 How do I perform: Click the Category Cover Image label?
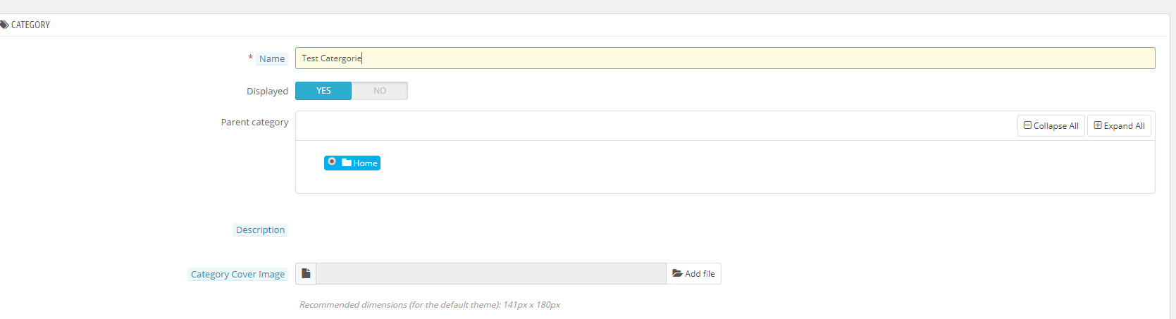point(237,274)
